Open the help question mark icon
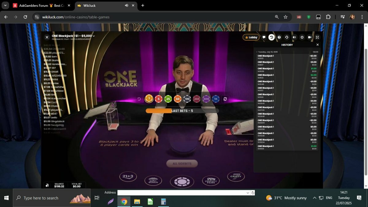Viewport: 368px width, 207px height. tap(279, 37)
